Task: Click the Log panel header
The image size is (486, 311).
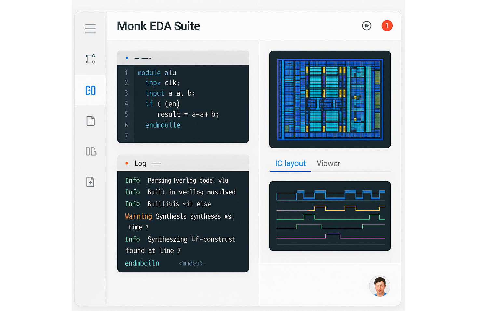Action: 183,163
